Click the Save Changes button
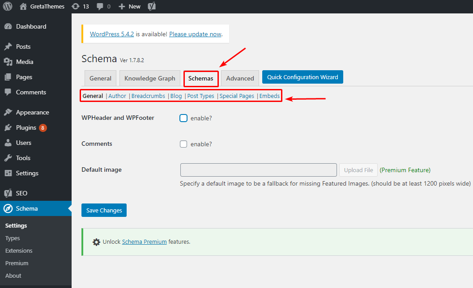The image size is (473, 288). tap(104, 210)
